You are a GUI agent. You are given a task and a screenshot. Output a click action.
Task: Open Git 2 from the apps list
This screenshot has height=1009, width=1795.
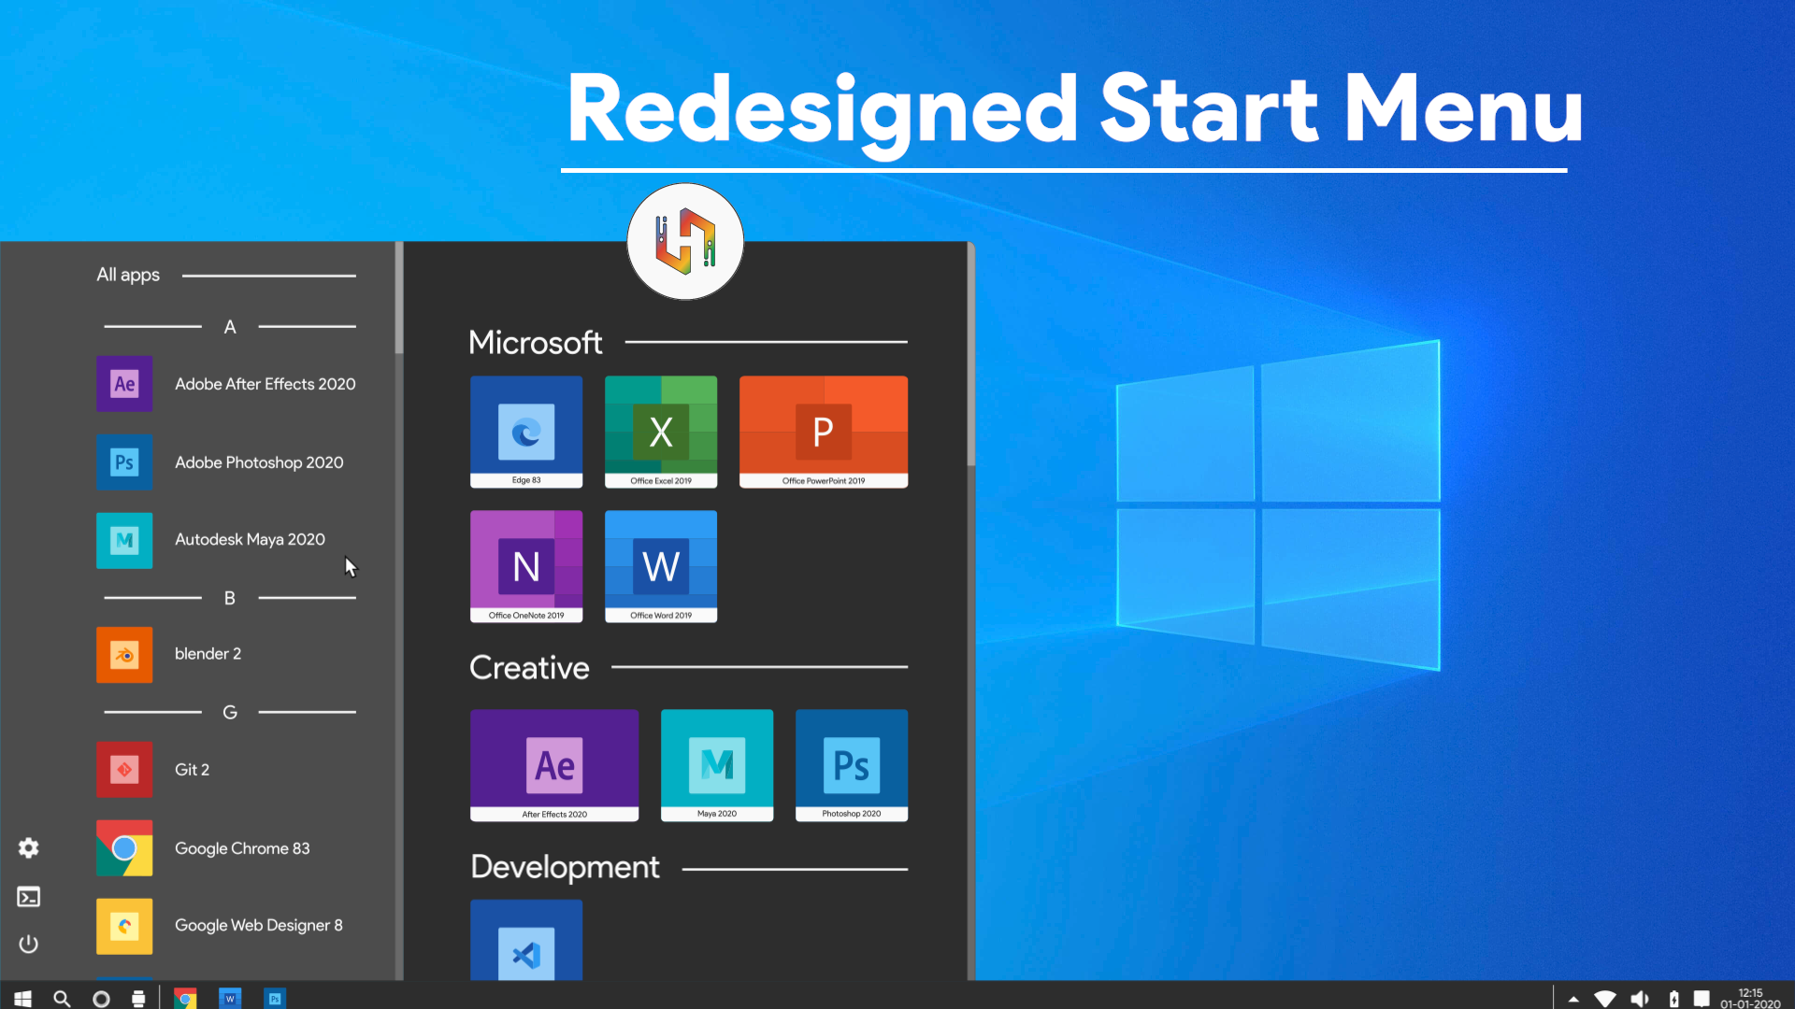pos(153,770)
